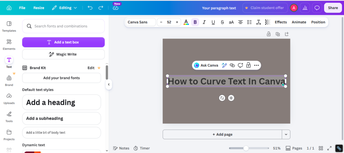Click the Search fonts and combinations field
Screen dimensions: 344x153
click(x=63, y=26)
